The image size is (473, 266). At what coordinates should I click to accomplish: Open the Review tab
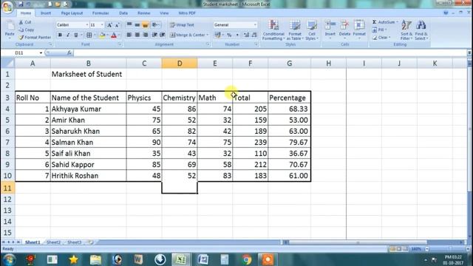tap(143, 13)
